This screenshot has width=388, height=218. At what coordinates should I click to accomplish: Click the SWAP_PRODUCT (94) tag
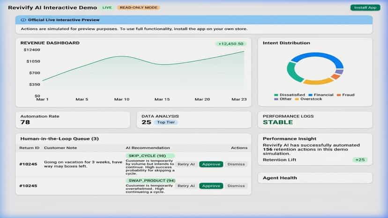click(x=152, y=181)
